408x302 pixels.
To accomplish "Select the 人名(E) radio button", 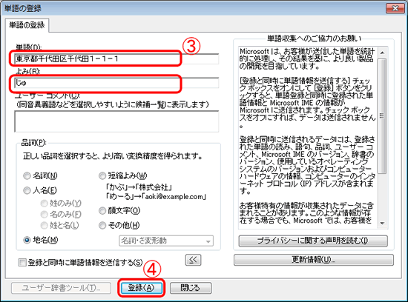I will 27,190.
